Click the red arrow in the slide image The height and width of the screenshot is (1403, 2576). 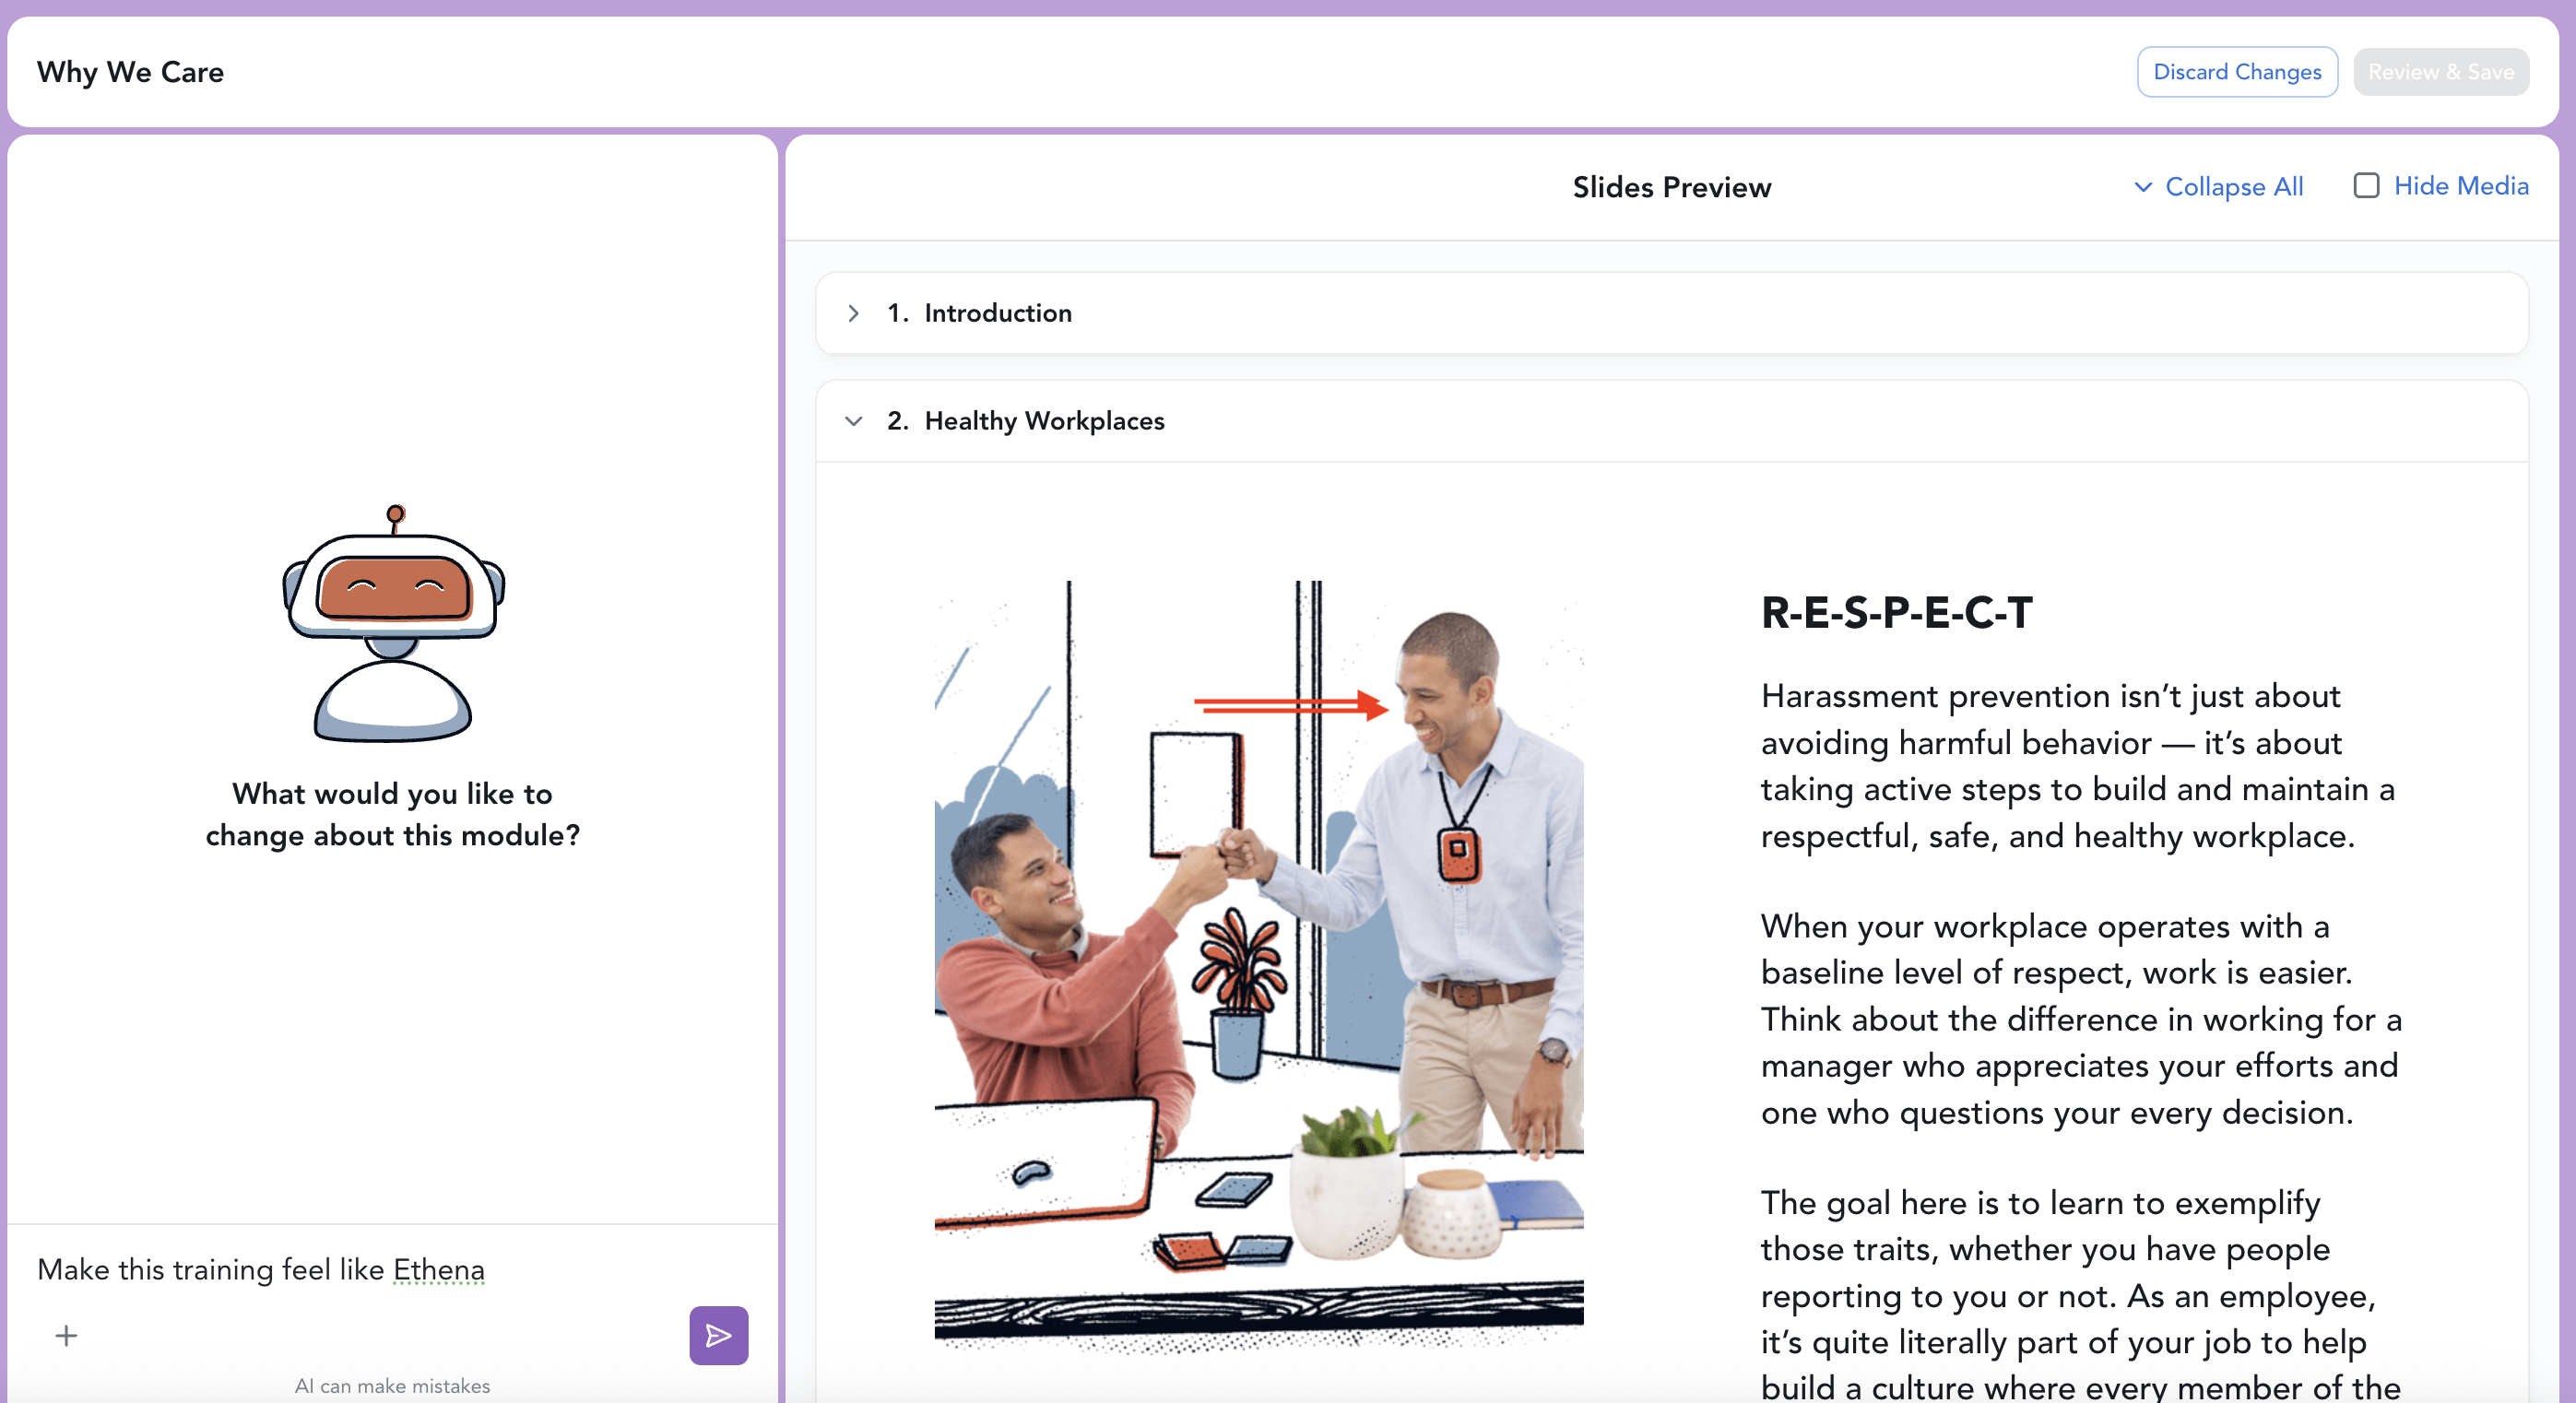[1291, 705]
